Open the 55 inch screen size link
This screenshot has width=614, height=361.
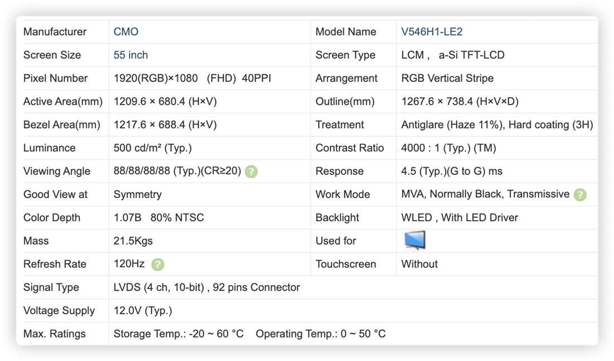131,55
